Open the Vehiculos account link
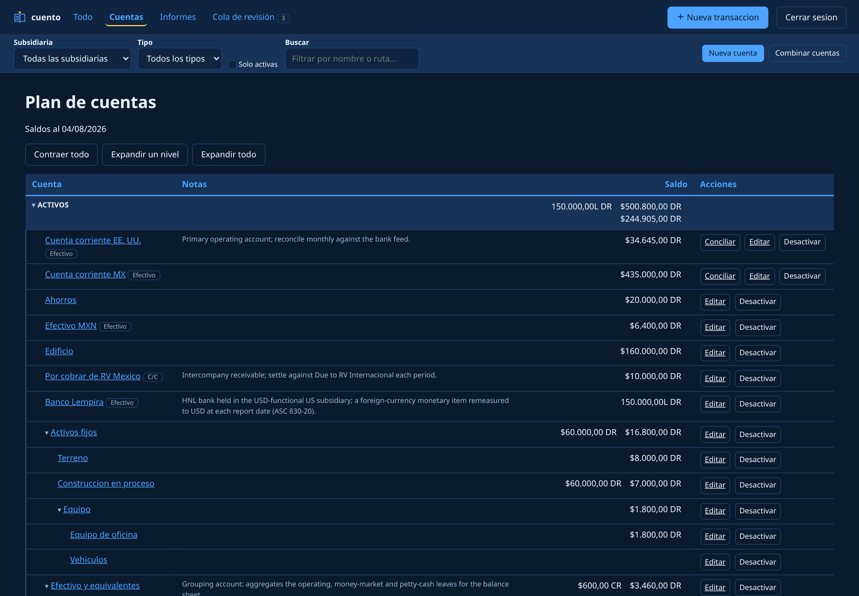The height and width of the screenshot is (596, 859). click(x=89, y=560)
